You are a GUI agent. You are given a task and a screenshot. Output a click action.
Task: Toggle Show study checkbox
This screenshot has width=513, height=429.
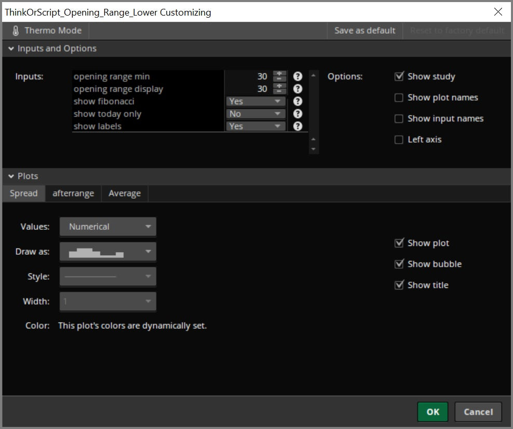pos(399,76)
